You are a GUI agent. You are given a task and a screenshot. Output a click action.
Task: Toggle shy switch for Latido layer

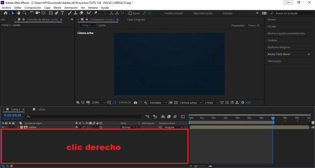click(x=76, y=127)
